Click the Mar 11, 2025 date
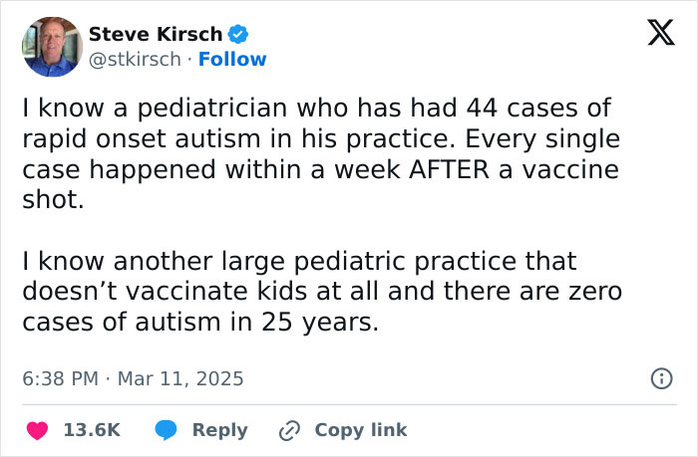This screenshot has width=698, height=457. (180, 378)
